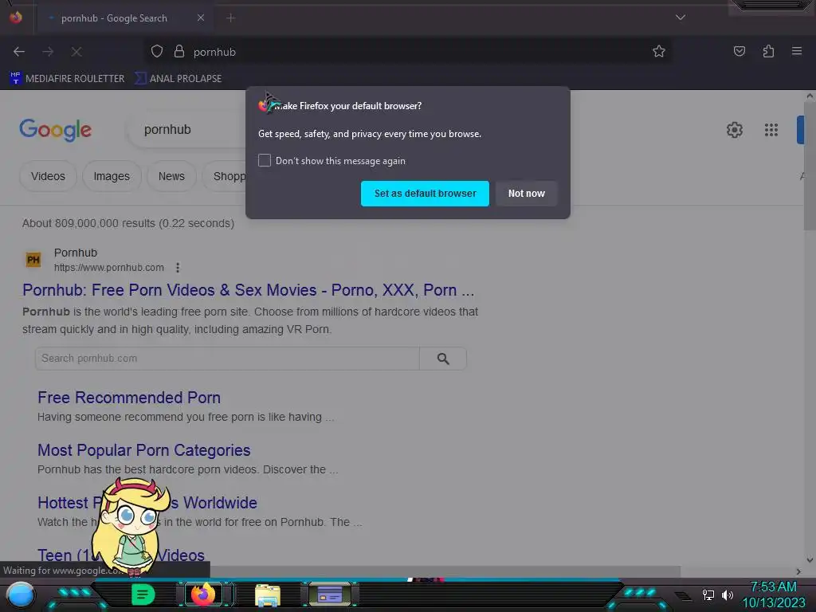816x612 pixels.
Task: Click the scrollbar down arrow
Action: 810,560
